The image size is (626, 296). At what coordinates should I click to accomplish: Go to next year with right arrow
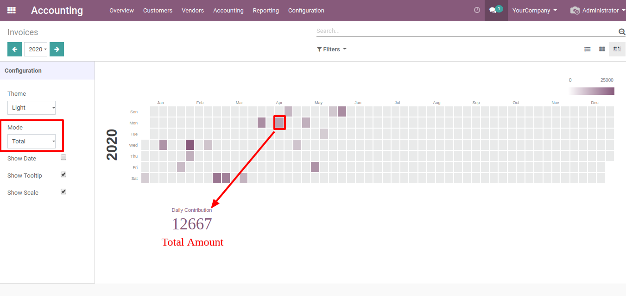[x=57, y=49]
